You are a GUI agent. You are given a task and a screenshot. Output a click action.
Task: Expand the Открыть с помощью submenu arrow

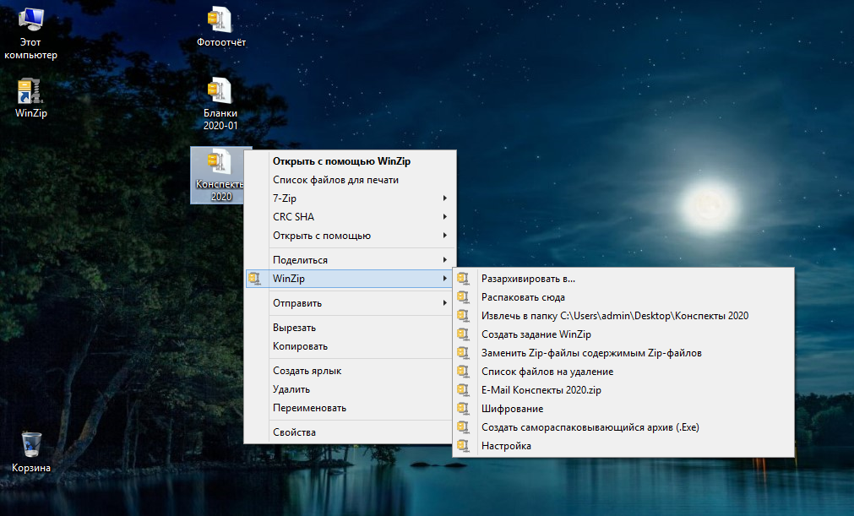point(445,235)
